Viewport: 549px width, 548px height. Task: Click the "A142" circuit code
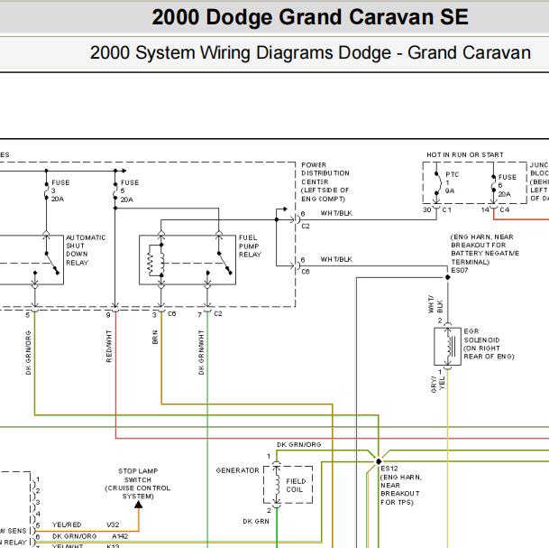pos(120,536)
